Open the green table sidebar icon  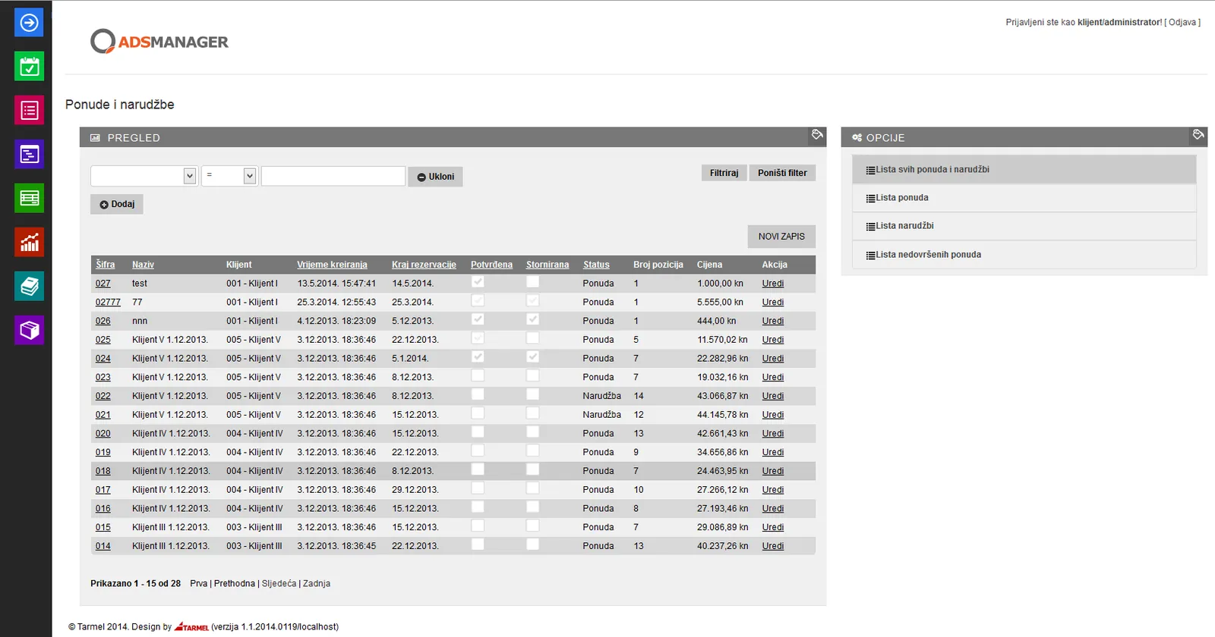click(29, 199)
